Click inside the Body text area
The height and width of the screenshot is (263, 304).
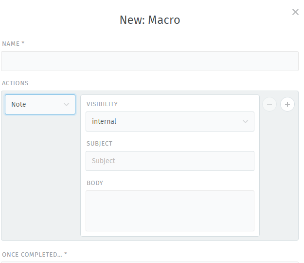(170, 211)
